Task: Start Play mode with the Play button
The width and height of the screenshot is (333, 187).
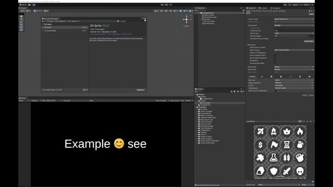Action: point(162,5)
